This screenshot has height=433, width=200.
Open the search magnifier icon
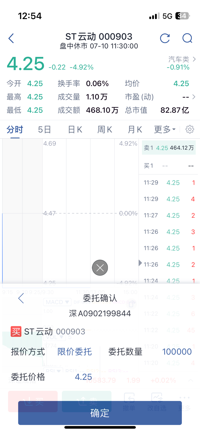[x=187, y=38]
